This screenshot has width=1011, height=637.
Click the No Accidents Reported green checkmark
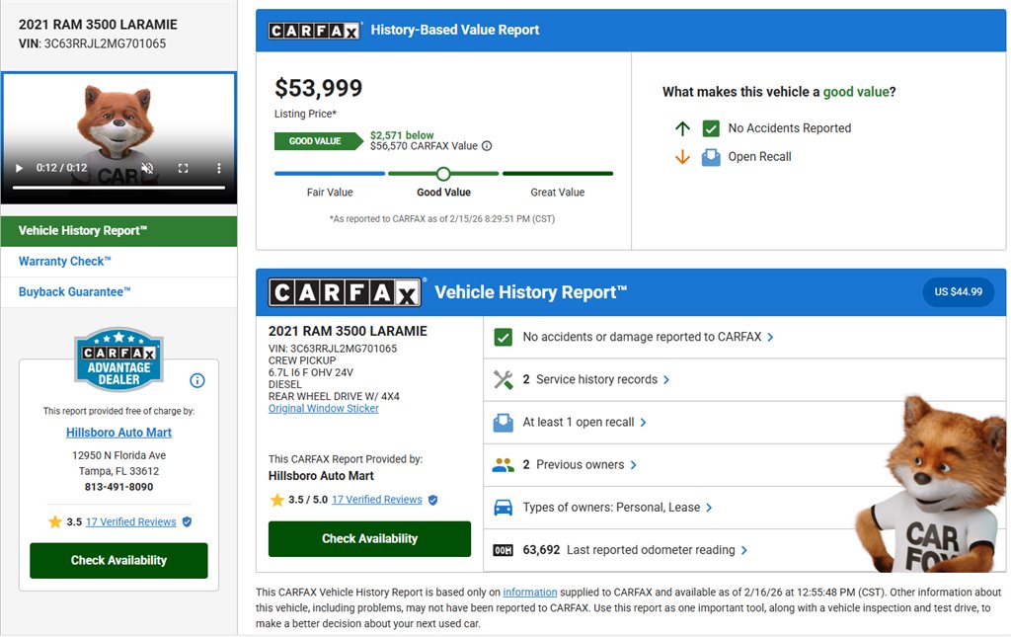[711, 128]
